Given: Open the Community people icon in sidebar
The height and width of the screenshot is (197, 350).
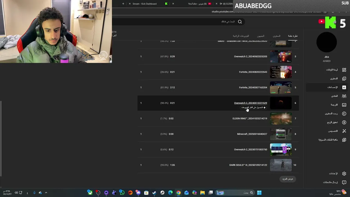Looking at the screenshot, I should [344, 96].
